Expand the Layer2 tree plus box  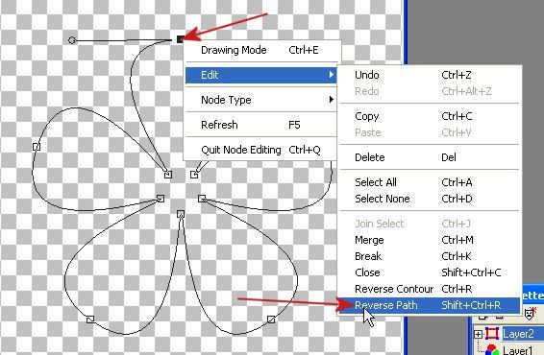478,334
